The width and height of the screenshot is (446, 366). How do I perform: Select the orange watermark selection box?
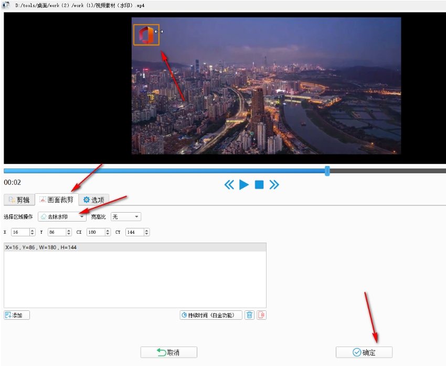pyautogui.click(x=146, y=35)
